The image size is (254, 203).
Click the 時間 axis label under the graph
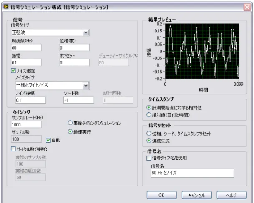click(203, 90)
